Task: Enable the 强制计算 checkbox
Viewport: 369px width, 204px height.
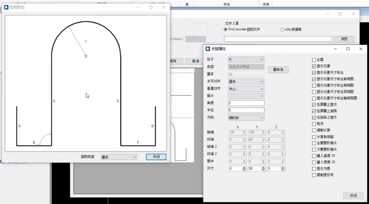Action: click(x=314, y=130)
